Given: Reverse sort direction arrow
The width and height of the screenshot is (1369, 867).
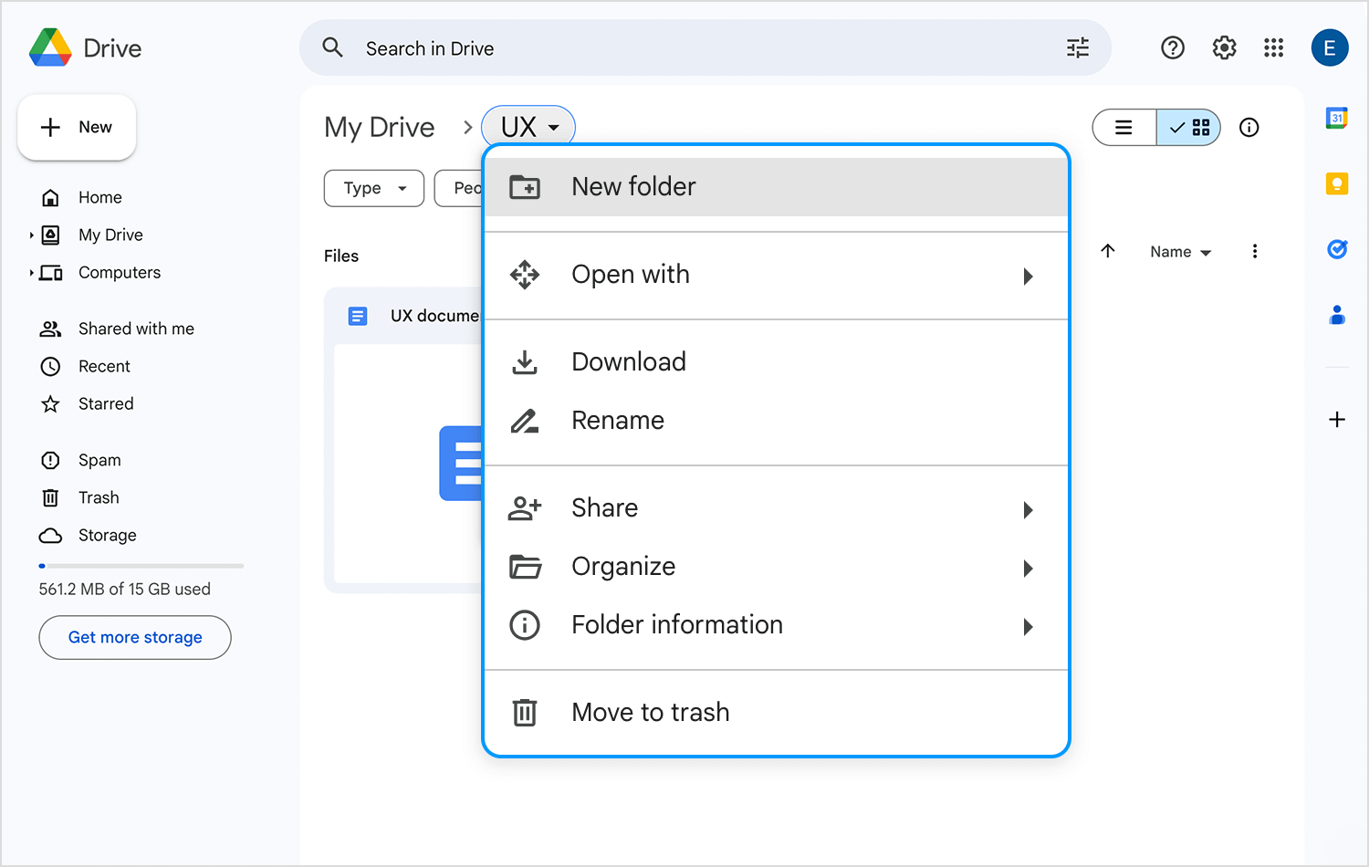Looking at the screenshot, I should tap(1108, 251).
